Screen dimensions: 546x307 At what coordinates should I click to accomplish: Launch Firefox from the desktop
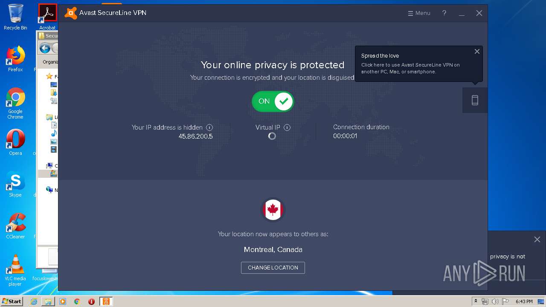(15, 59)
